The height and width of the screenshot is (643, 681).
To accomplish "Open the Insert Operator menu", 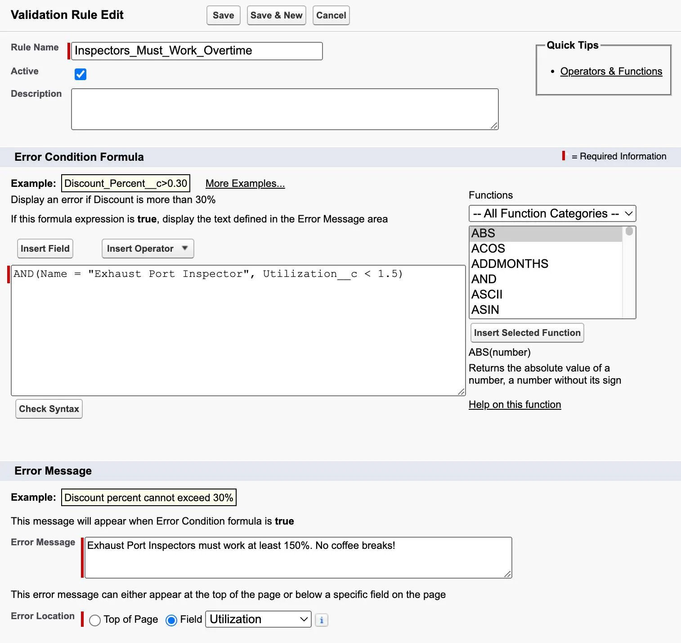I will pos(148,249).
